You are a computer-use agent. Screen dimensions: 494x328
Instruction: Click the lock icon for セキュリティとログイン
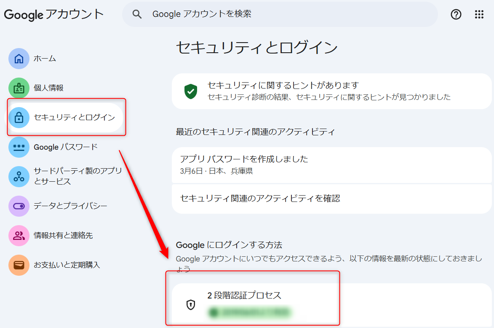click(x=19, y=118)
